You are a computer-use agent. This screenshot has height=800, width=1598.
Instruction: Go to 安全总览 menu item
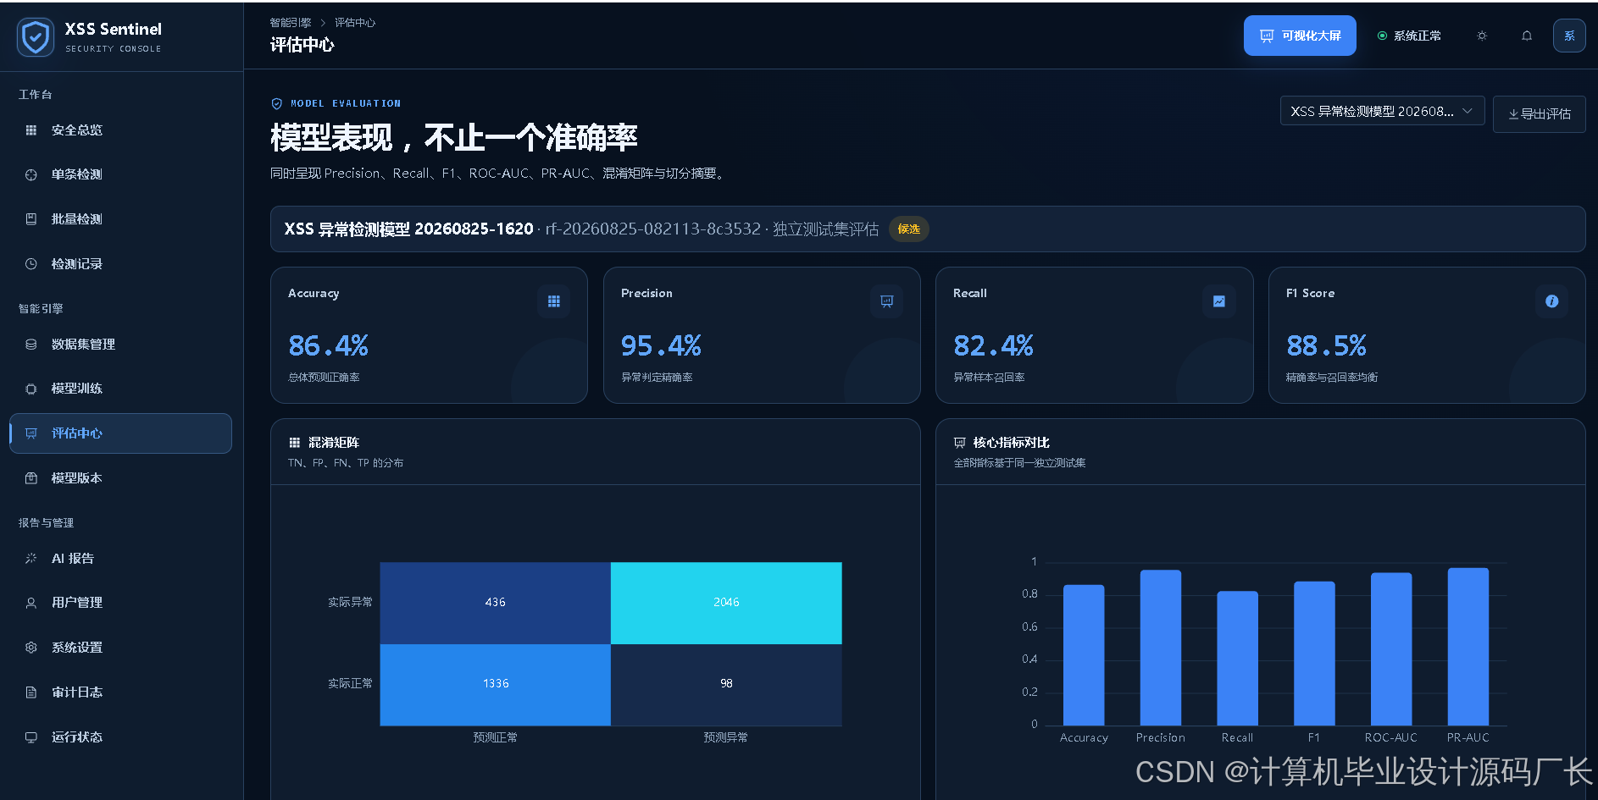[x=120, y=130]
